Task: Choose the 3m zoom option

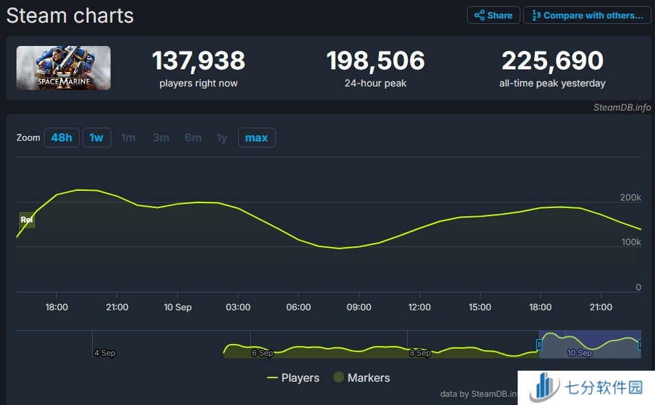Action: [161, 137]
